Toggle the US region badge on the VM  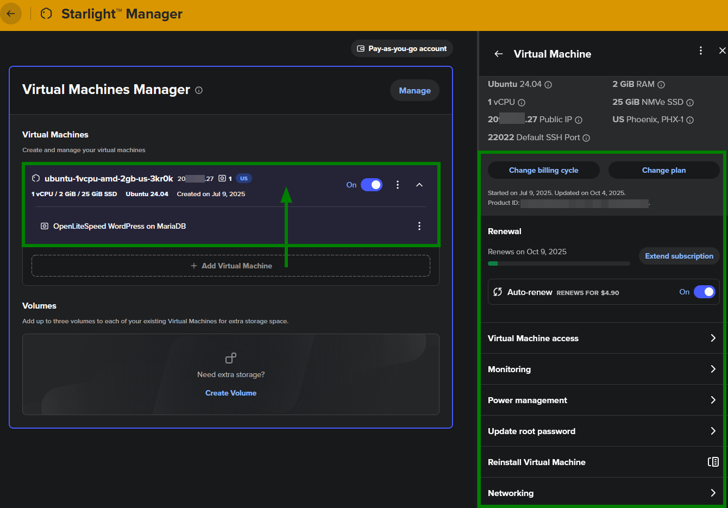tap(243, 178)
